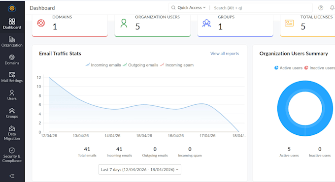Open the Total Licenses summary card
The image size is (335, 182).
307,26
